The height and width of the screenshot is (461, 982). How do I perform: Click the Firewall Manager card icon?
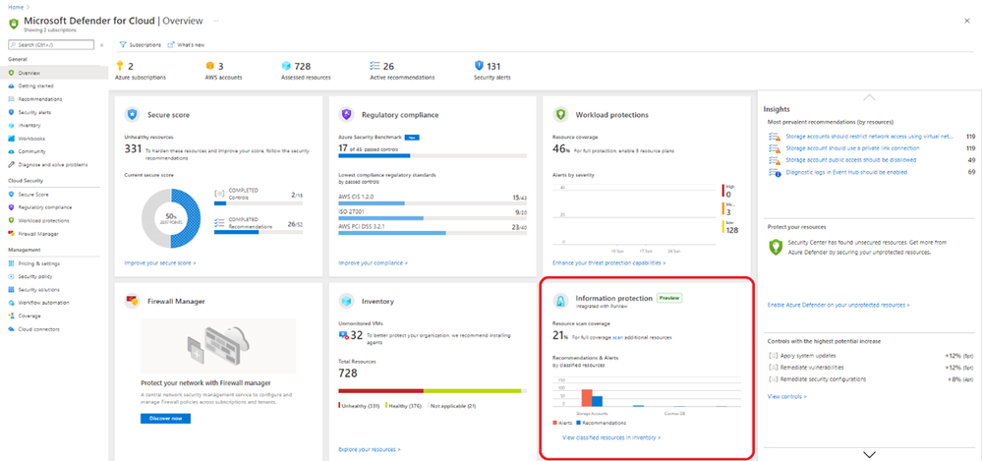[132, 301]
